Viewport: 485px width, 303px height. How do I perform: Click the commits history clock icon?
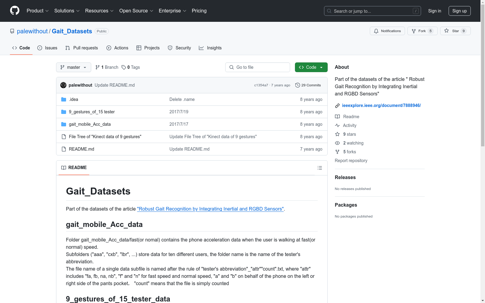[297, 85]
